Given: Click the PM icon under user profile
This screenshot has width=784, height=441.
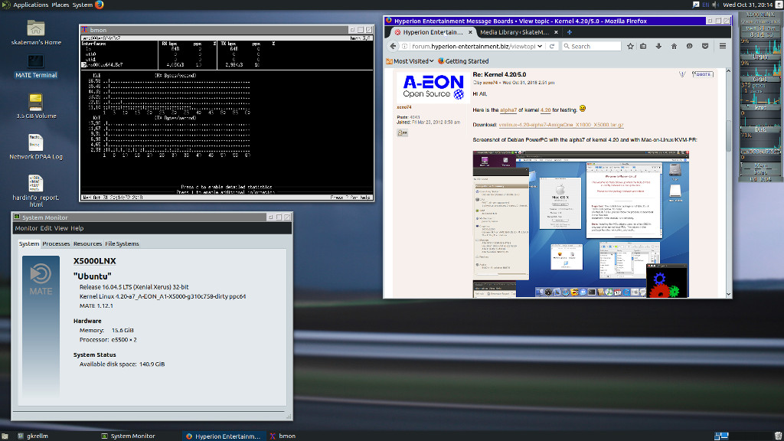Looking at the screenshot, I should point(402,132).
